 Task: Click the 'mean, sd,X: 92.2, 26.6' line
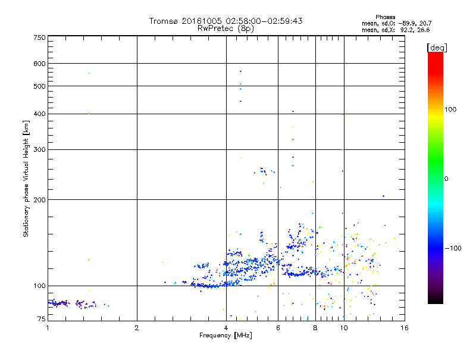click(x=396, y=30)
